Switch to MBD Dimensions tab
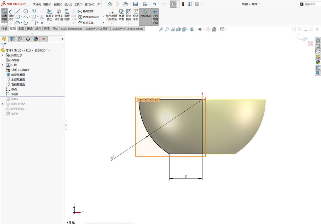This screenshot has height=224, width=321. 72,29
